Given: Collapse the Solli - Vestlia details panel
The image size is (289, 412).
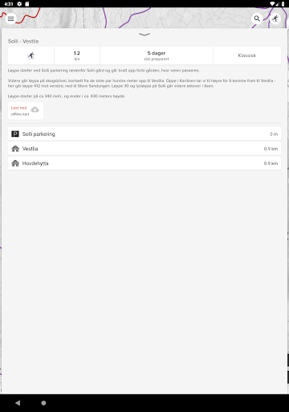Looking at the screenshot, I should [x=144, y=35].
